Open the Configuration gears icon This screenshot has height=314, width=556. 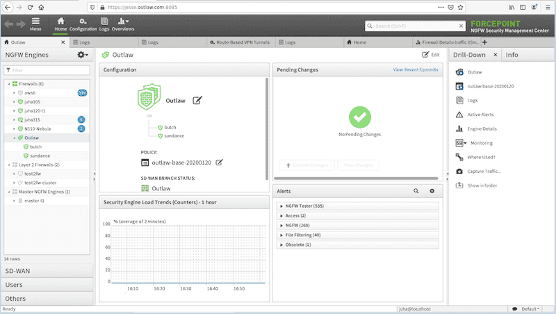click(x=83, y=24)
